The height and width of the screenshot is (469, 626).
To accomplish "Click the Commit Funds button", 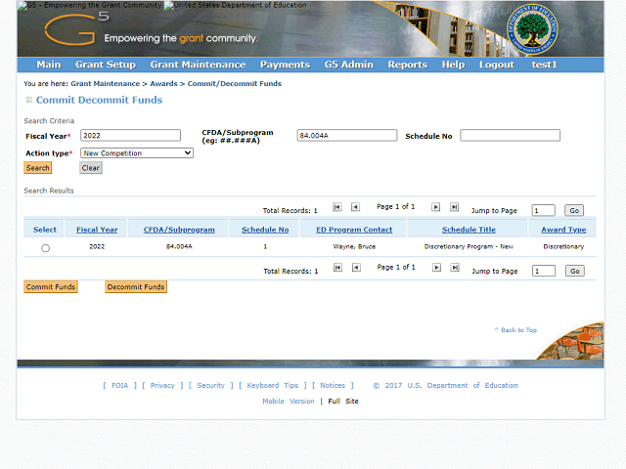I will (x=51, y=287).
